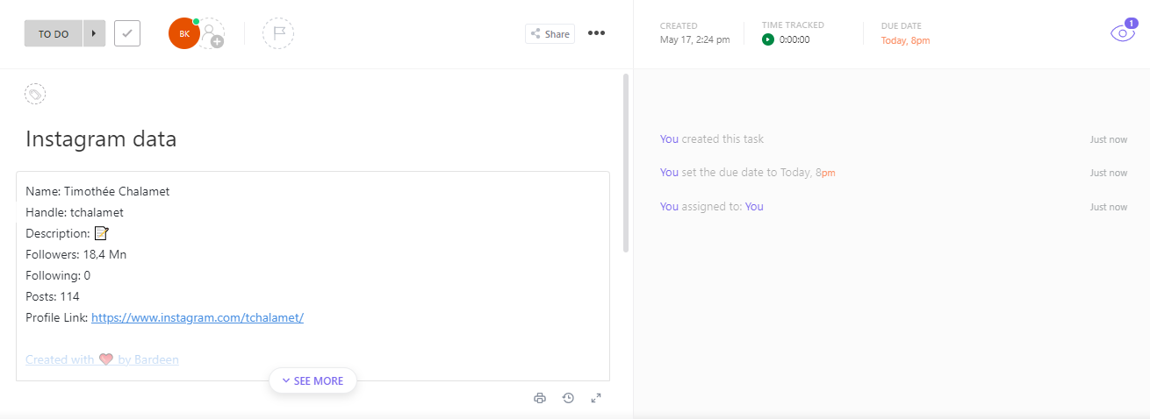
Task: Open the three-dot more options menu
Action: (597, 33)
